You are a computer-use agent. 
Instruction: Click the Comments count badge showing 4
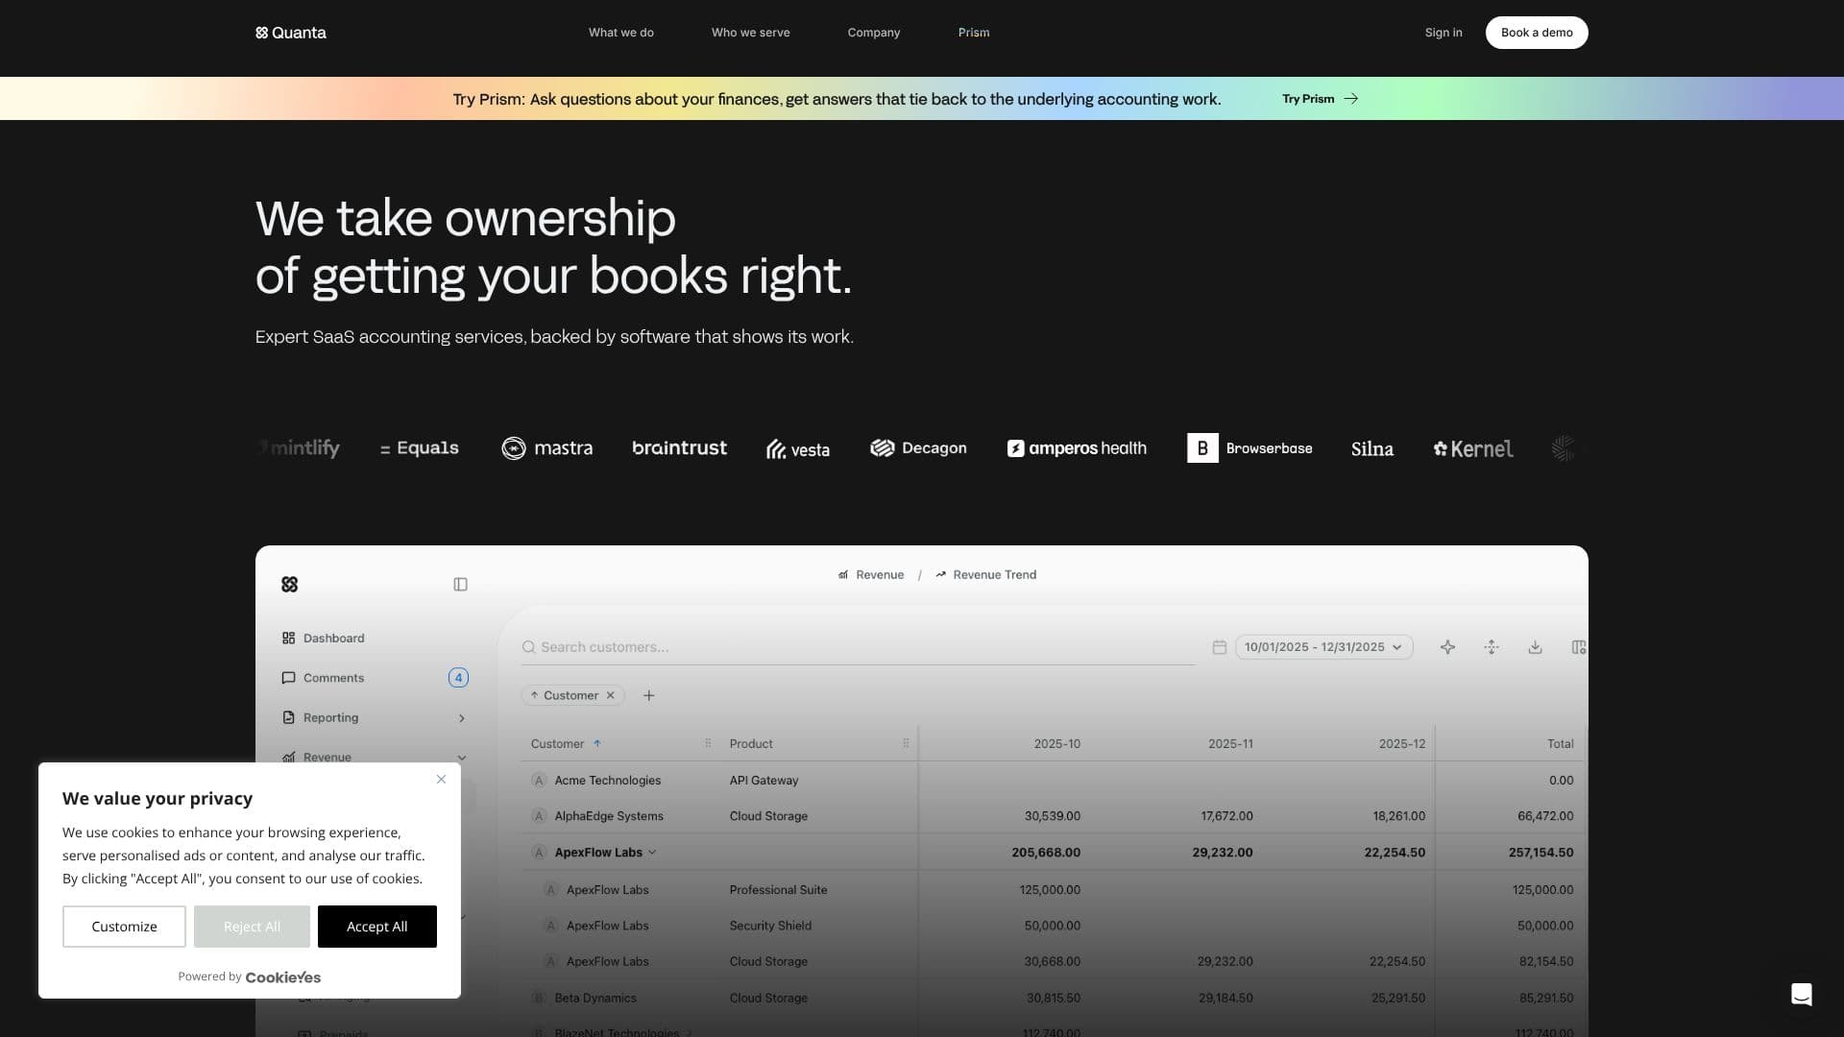click(458, 678)
